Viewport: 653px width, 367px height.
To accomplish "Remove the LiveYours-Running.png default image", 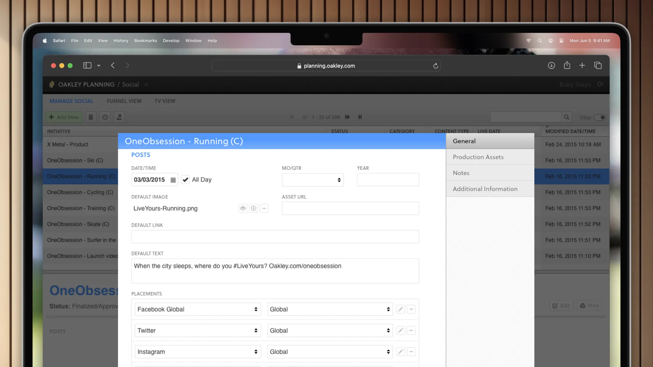I will pyautogui.click(x=264, y=208).
